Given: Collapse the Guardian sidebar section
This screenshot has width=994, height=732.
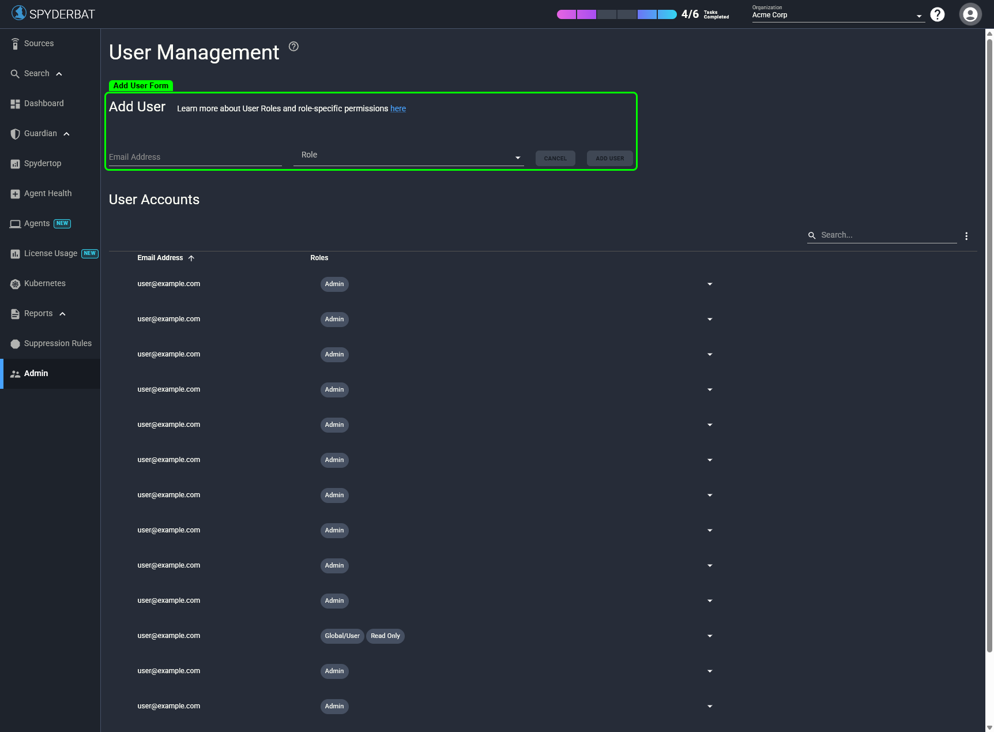Looking at the screenshot, I should click(67, 133).
